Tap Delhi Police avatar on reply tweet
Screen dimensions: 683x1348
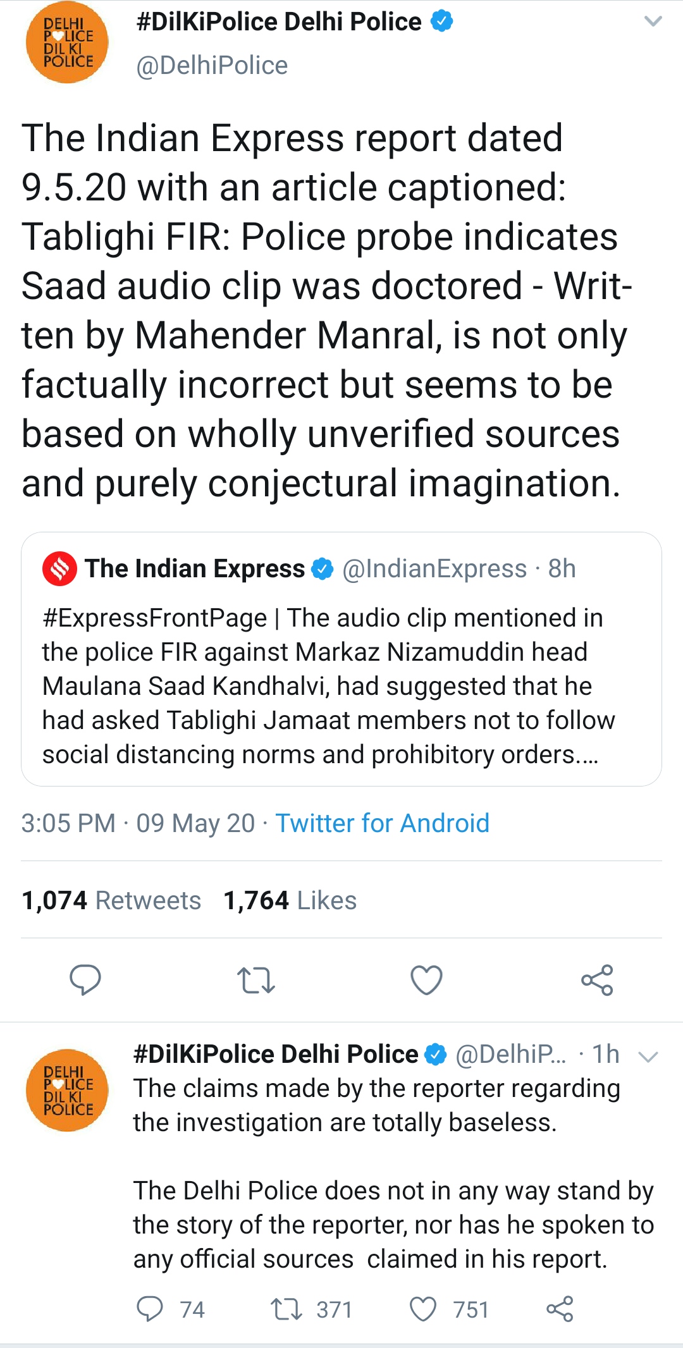(67, 1090)
